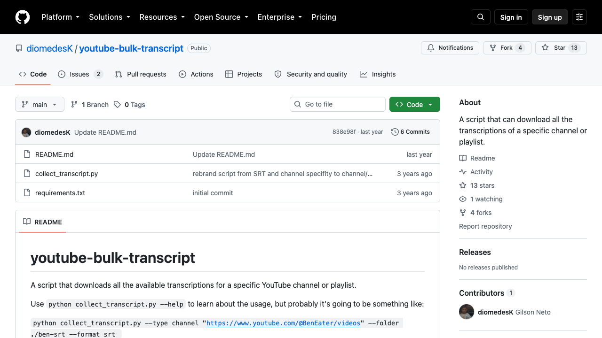Click diomedesK avatar in latest commit row
602x338 pixels.
coord(26,132)
